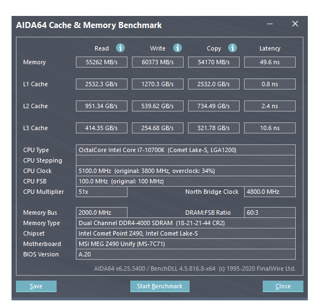
Task: Click the Copy info icon
Action: coord(232,48)
